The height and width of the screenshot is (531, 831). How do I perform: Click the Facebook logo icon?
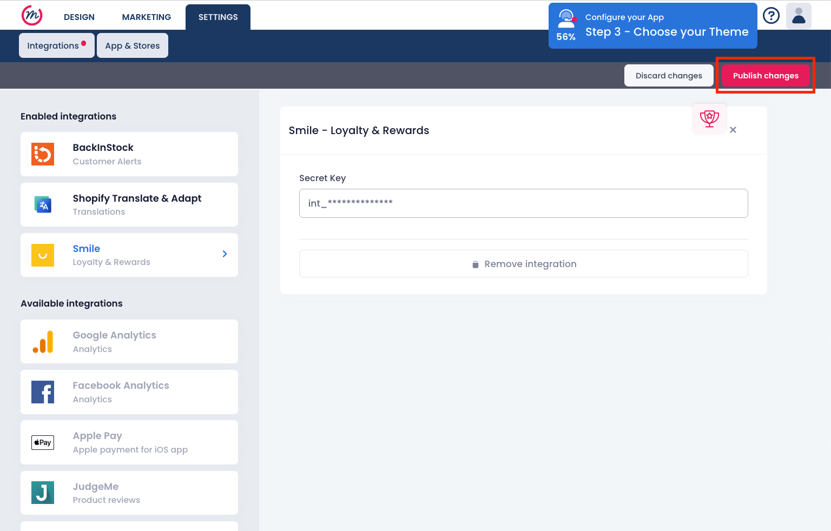click(43, 392)
